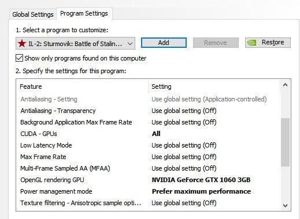Viewport: 300px width, 219px height.
Task: Open the IL-2 Sturmovik program dropdown
Action: tap(75, 43)
